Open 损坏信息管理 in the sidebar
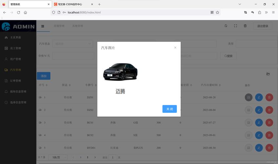The height and width of the screenshot is (164, 278). [x=18, y=92]
